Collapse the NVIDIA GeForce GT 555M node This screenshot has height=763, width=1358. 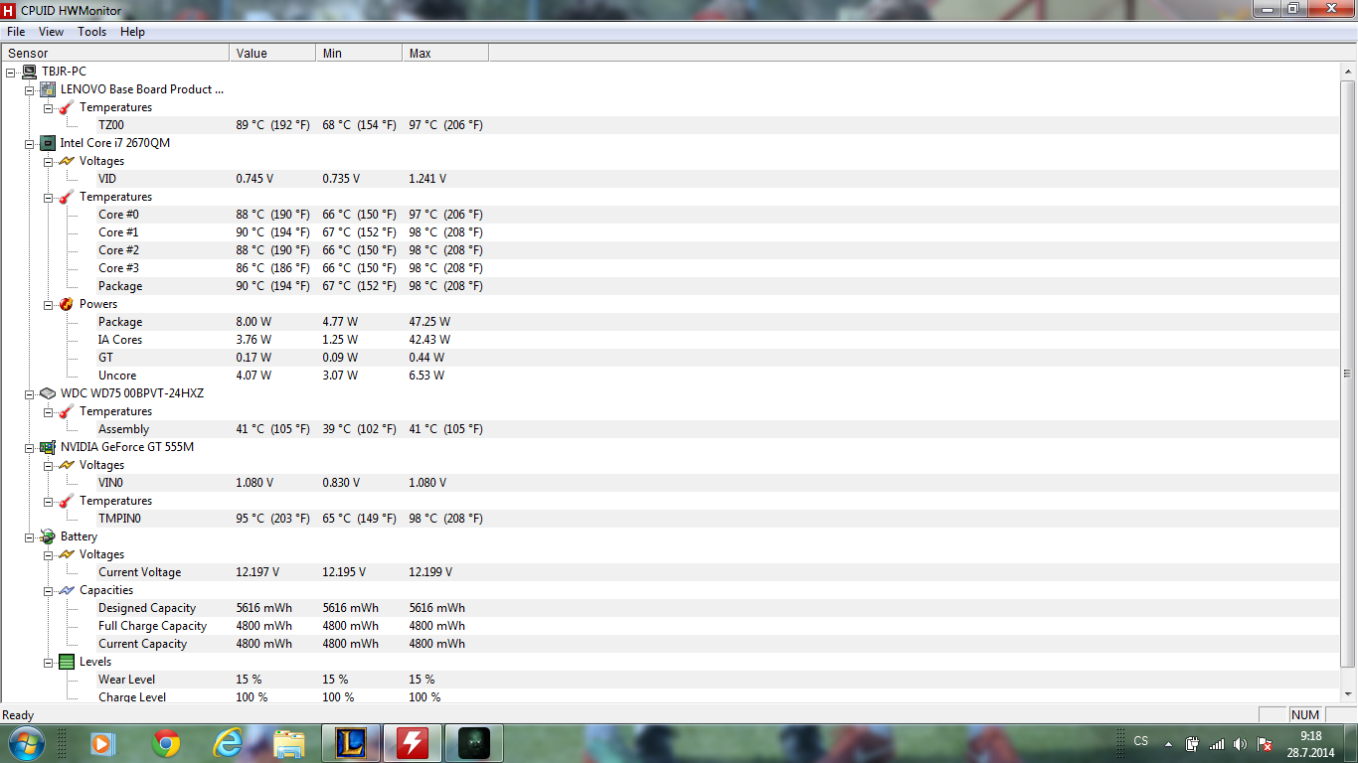pyautogui.click(x=30, y=447)
